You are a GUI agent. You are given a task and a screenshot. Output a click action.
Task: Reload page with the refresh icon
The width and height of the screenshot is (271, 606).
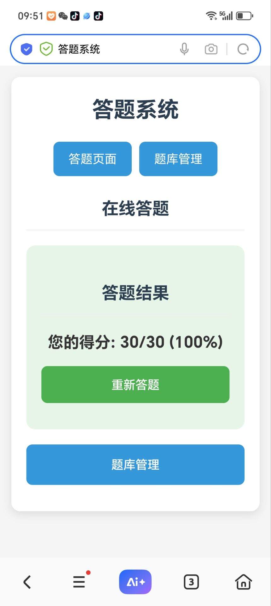tap(243, 49)
